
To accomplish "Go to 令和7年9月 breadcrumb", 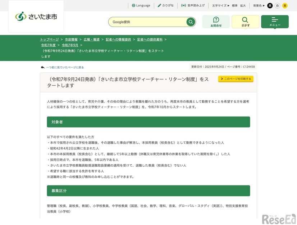I will tap(70, 45).
